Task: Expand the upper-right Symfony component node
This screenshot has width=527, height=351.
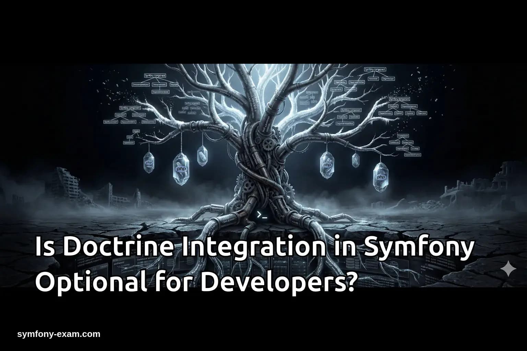Action: [375, 70]
